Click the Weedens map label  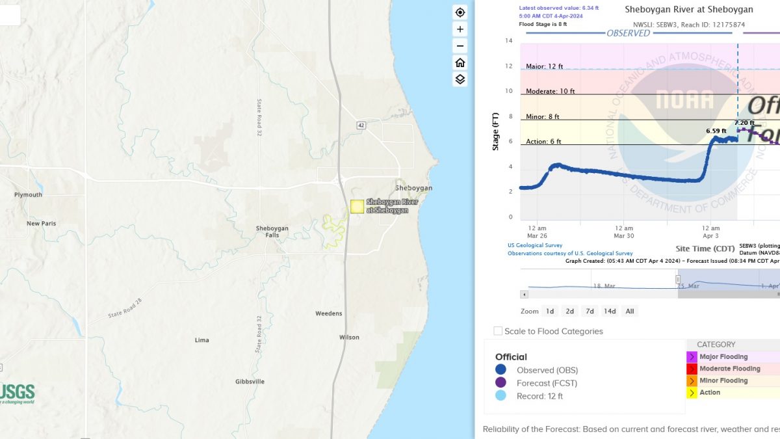(x=328, y=313)
